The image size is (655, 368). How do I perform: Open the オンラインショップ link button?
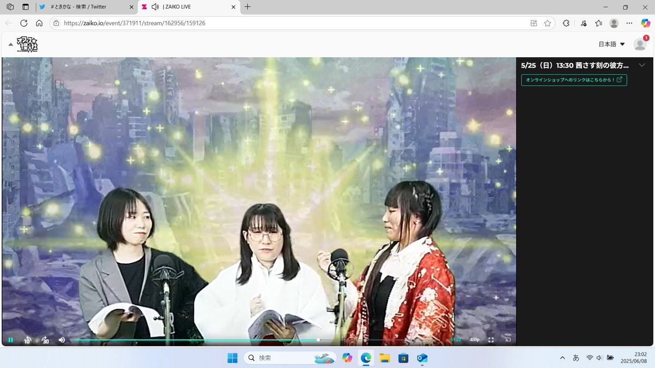coord(574,80)
